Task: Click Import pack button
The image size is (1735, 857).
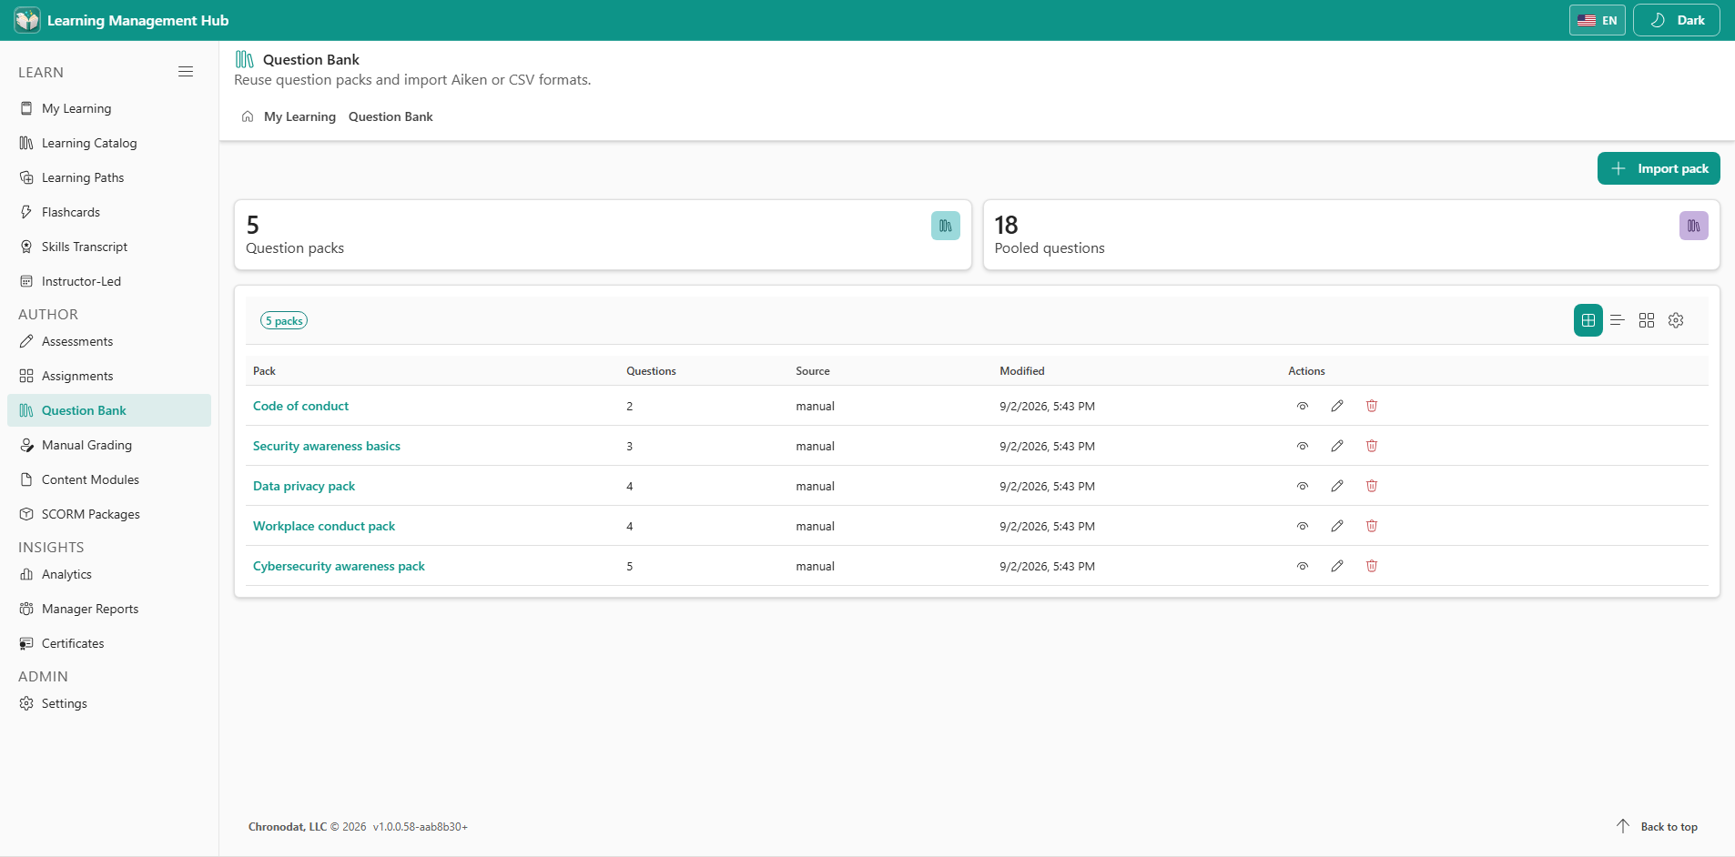Action: coord(1659,168)
